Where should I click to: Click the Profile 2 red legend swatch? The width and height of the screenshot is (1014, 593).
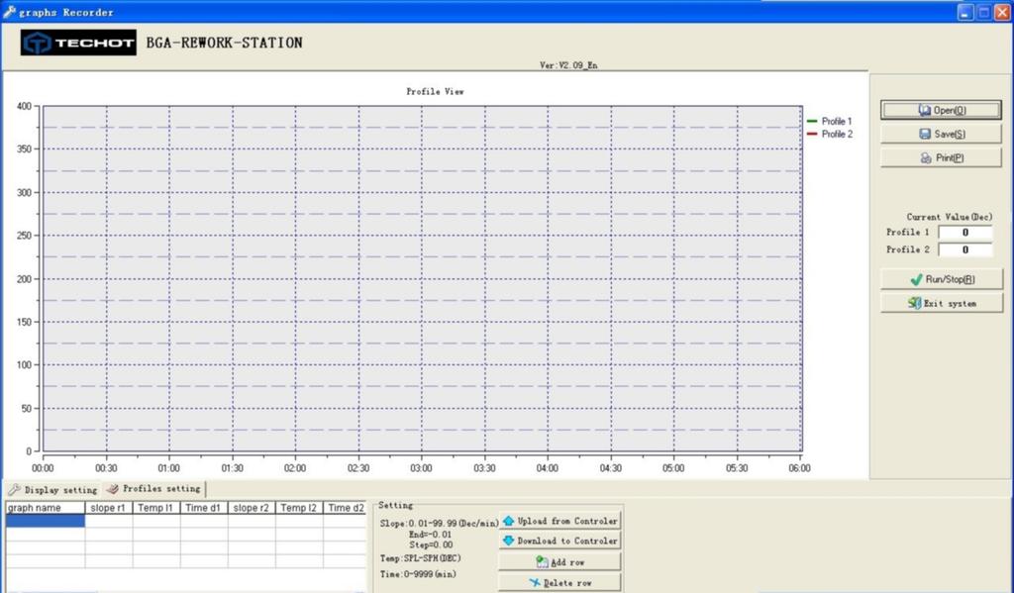812,134
